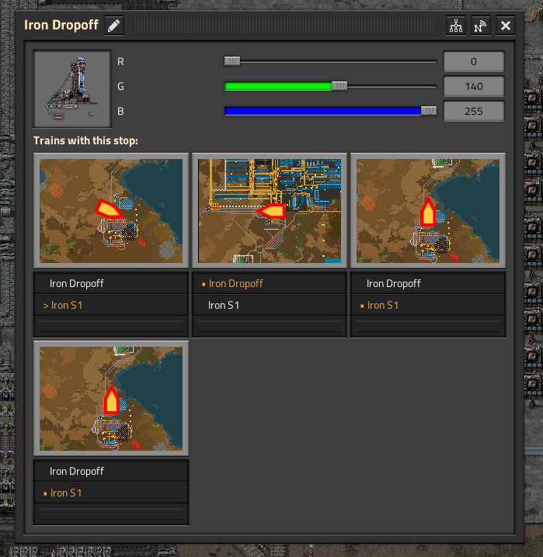The height and width of the screenshot is (557, 543).
Task: Click the train stop preview image
Action: pyautogui.click(x=72, y=88)
